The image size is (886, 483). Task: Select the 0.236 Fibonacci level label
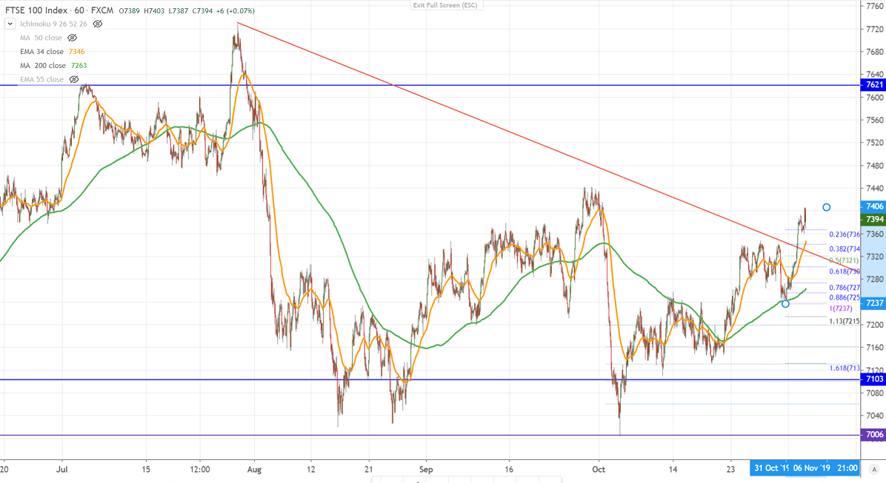[x=845, y=234]
